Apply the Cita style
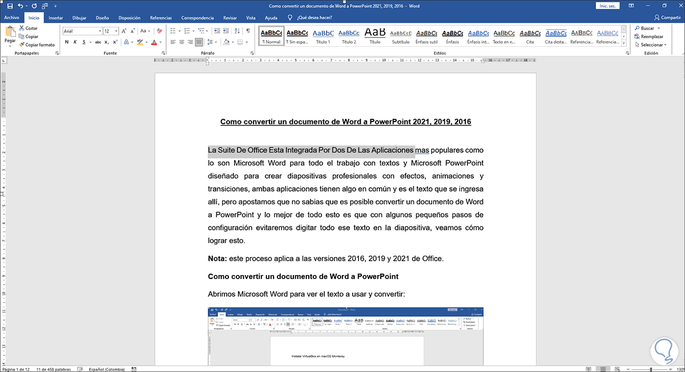 [530, 35]
